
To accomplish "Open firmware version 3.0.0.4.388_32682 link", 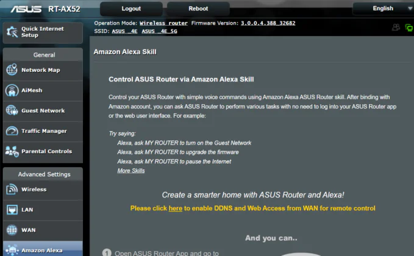I will click(x=268, y=23).
